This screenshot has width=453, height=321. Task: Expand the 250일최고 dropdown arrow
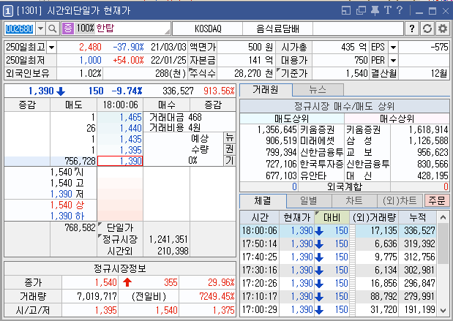(51, 47)
